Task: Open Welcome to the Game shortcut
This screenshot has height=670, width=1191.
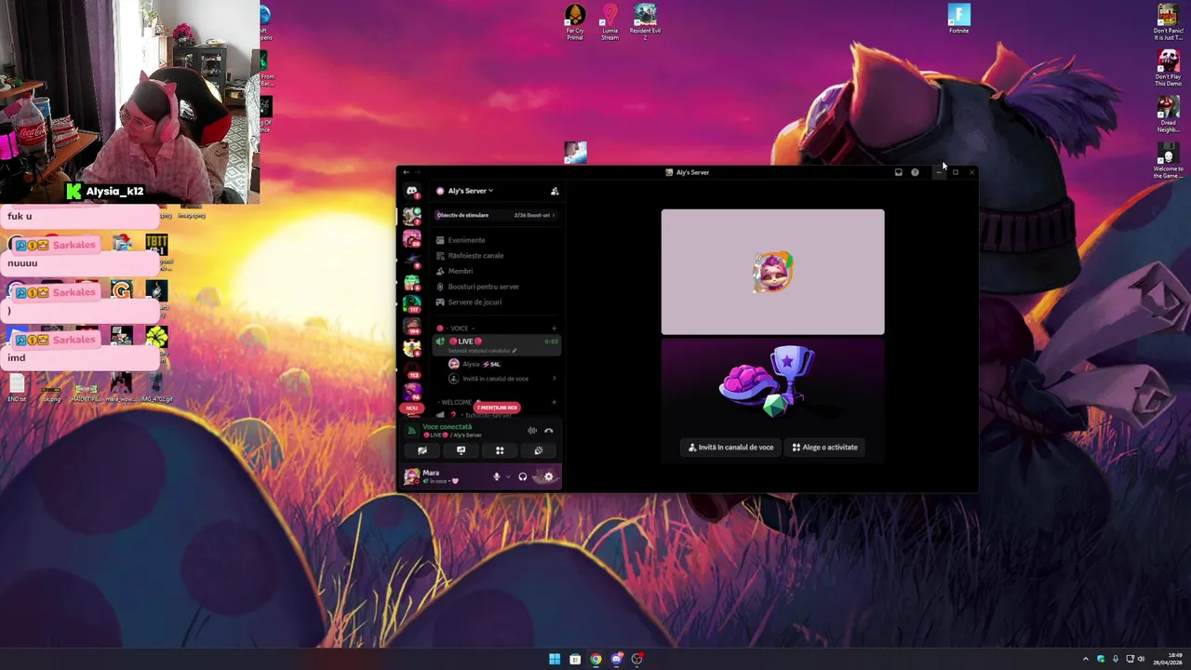Action: coord(1168,159)
